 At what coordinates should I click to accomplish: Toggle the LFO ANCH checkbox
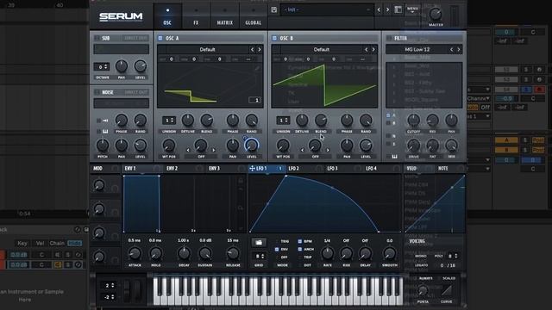click(300, 249)
